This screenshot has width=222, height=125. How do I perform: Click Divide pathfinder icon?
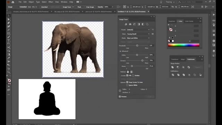click(x=173, y=75)
